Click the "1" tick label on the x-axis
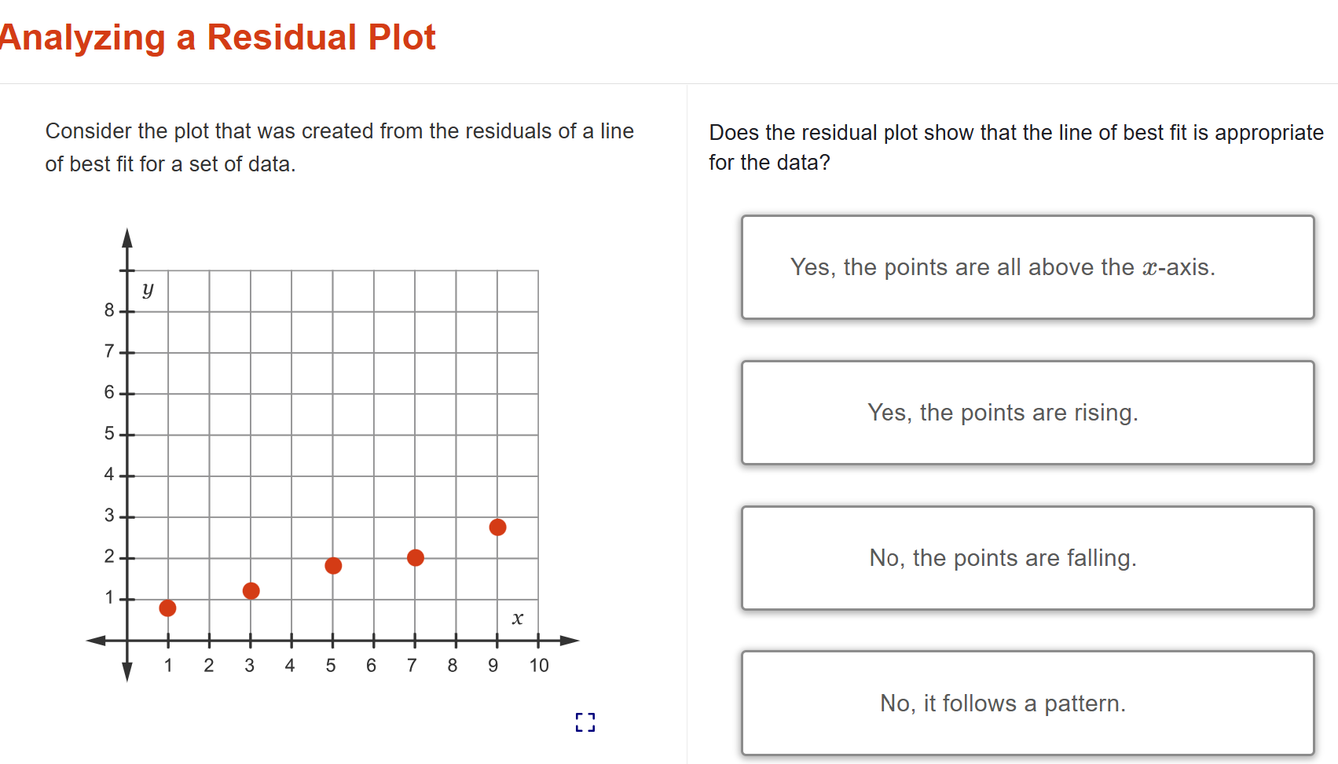This screenshot has width=1338, height=764. 168,665
